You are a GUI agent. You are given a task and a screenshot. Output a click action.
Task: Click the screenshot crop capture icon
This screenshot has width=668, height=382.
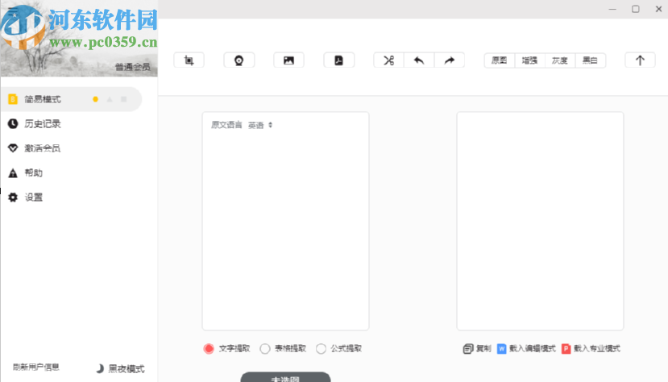[189, 60]
